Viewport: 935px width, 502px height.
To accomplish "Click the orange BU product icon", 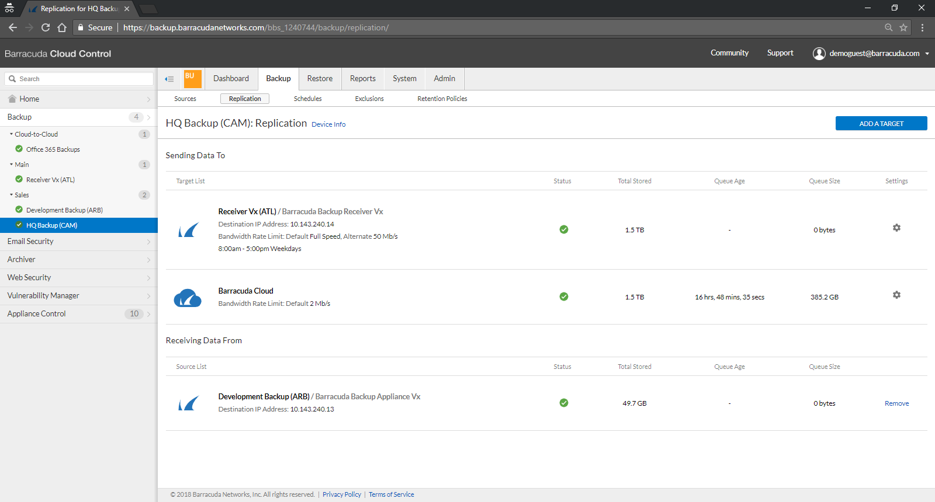I will pyautogui.click(x=192, y=79).
